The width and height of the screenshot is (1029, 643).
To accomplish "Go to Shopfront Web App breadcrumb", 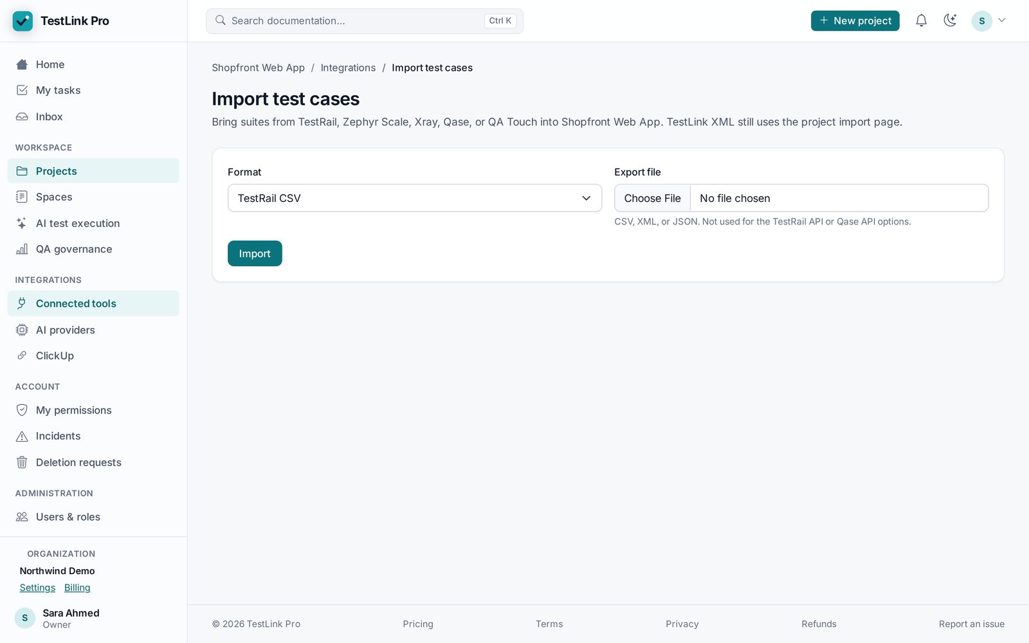I will tap(259, 68).
